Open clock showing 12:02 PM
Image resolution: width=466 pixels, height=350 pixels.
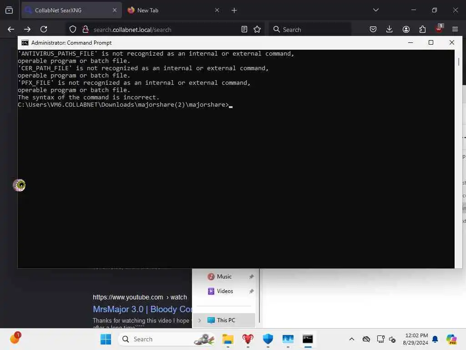tap(415, 339)
